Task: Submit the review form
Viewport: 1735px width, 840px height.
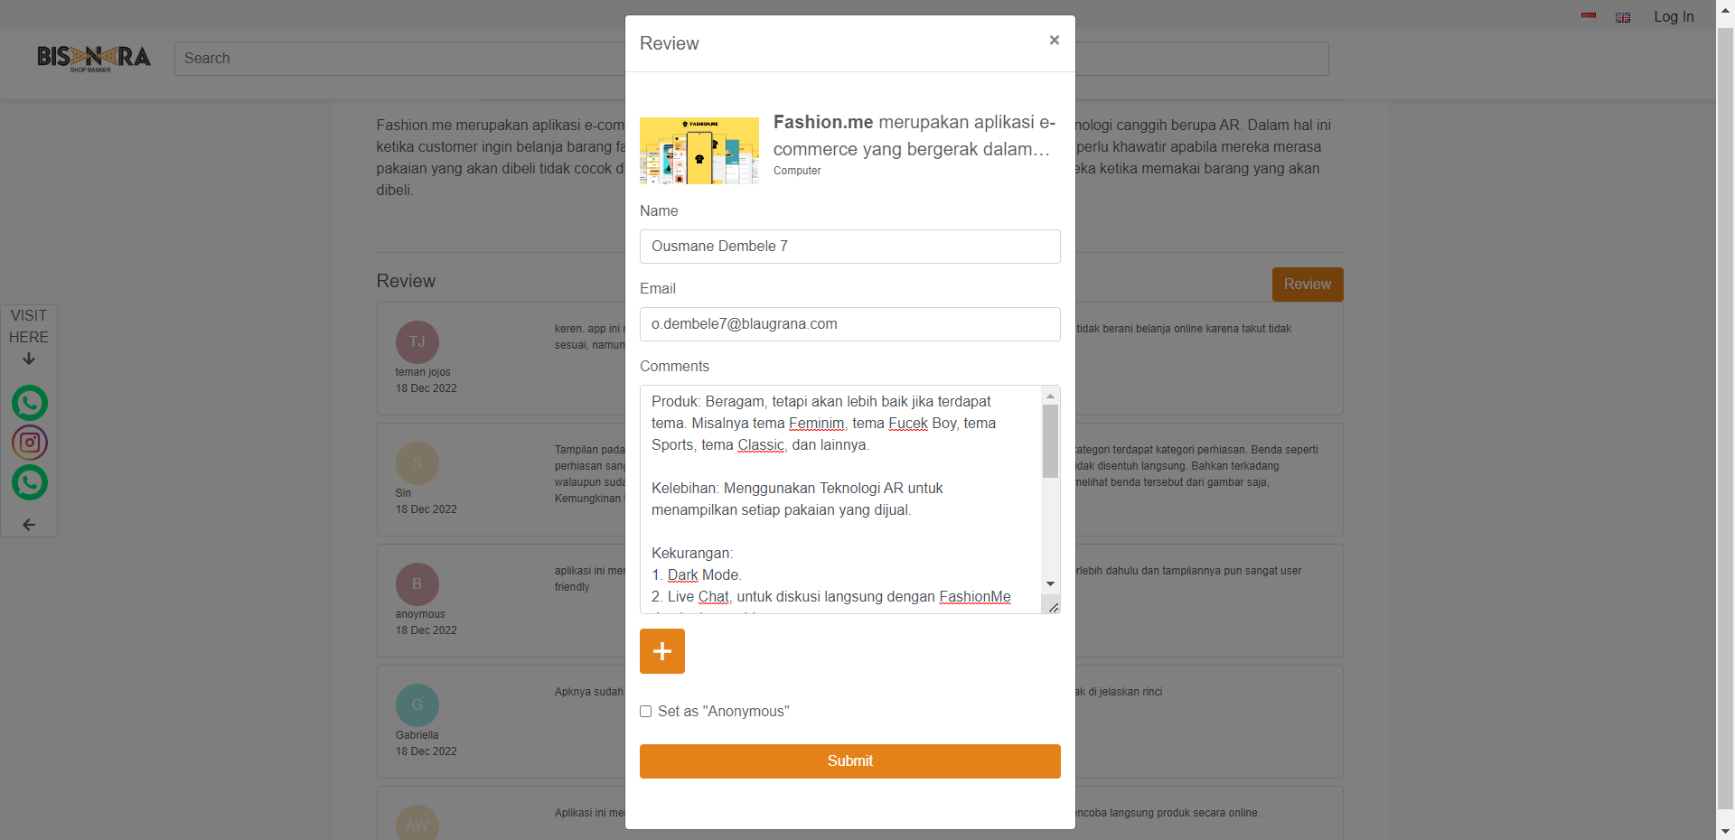Action: point(850,761)
